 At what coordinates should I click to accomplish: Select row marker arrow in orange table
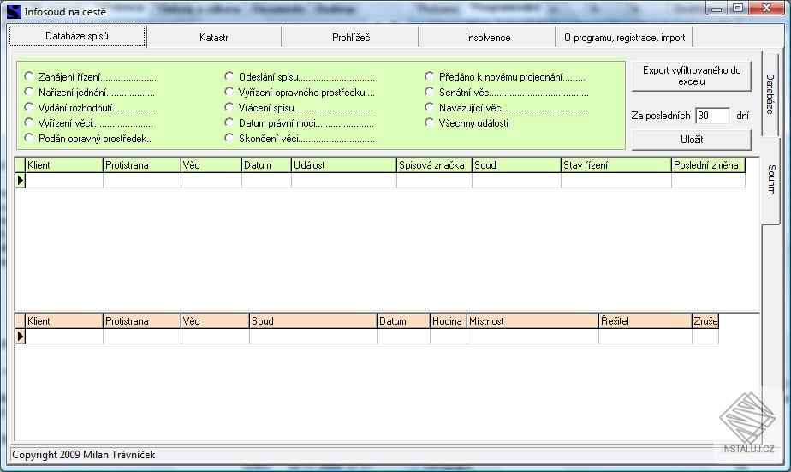(21, 336)
